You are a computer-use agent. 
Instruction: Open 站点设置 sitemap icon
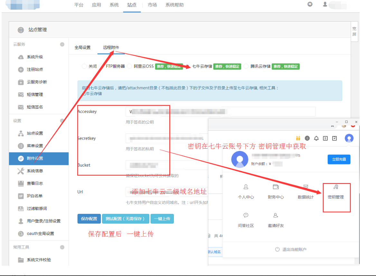pyautogui.click(x=21, y=133)
